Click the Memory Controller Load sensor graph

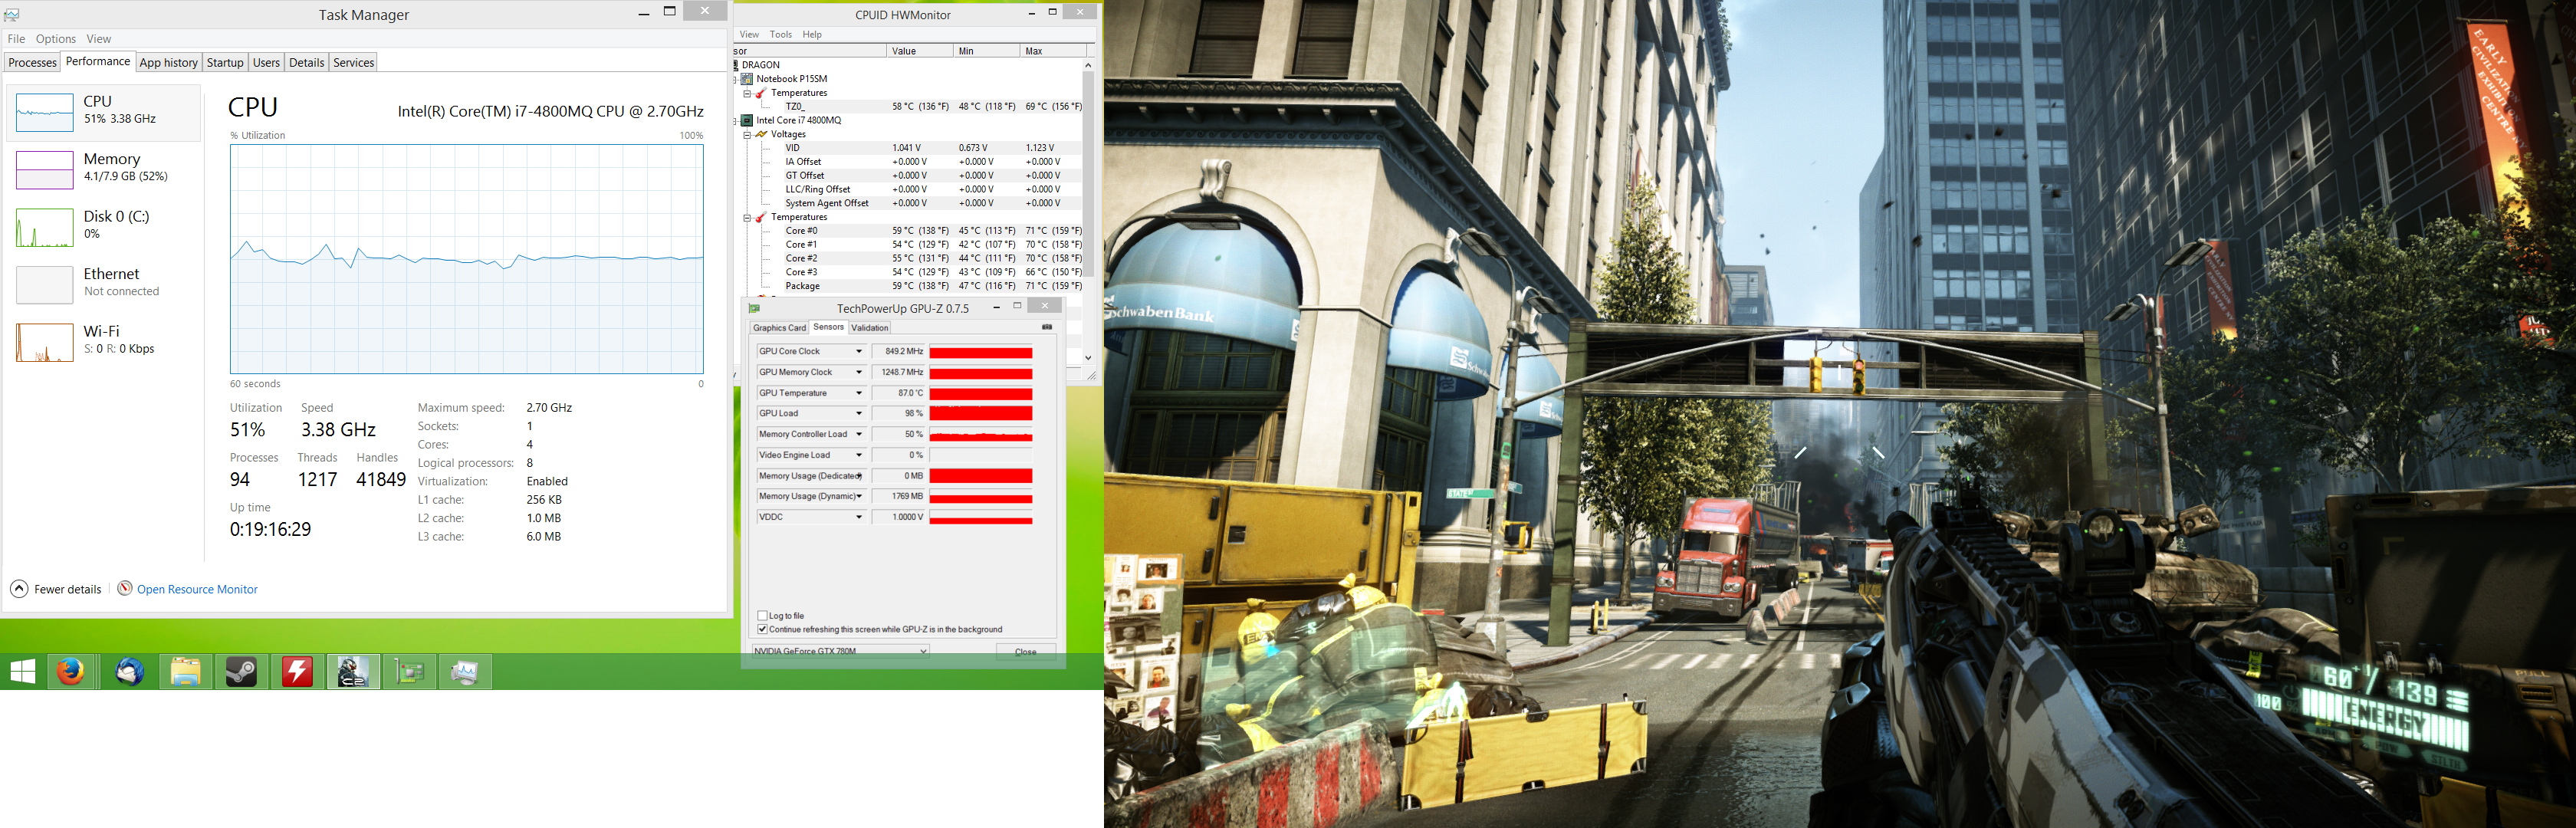pyautogui.click(x=981, y=434)
